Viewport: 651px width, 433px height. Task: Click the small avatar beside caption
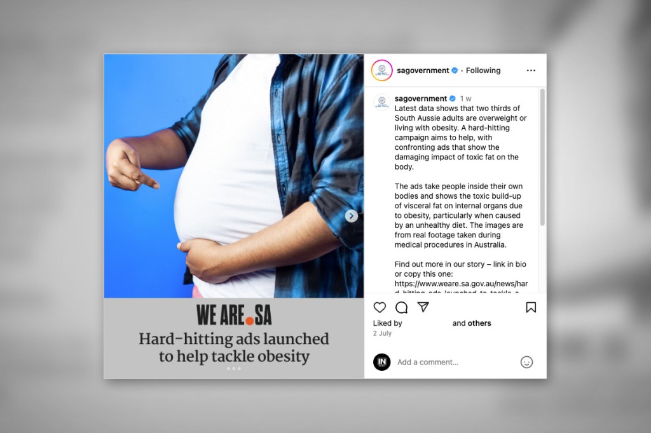[x=381, y=102]
